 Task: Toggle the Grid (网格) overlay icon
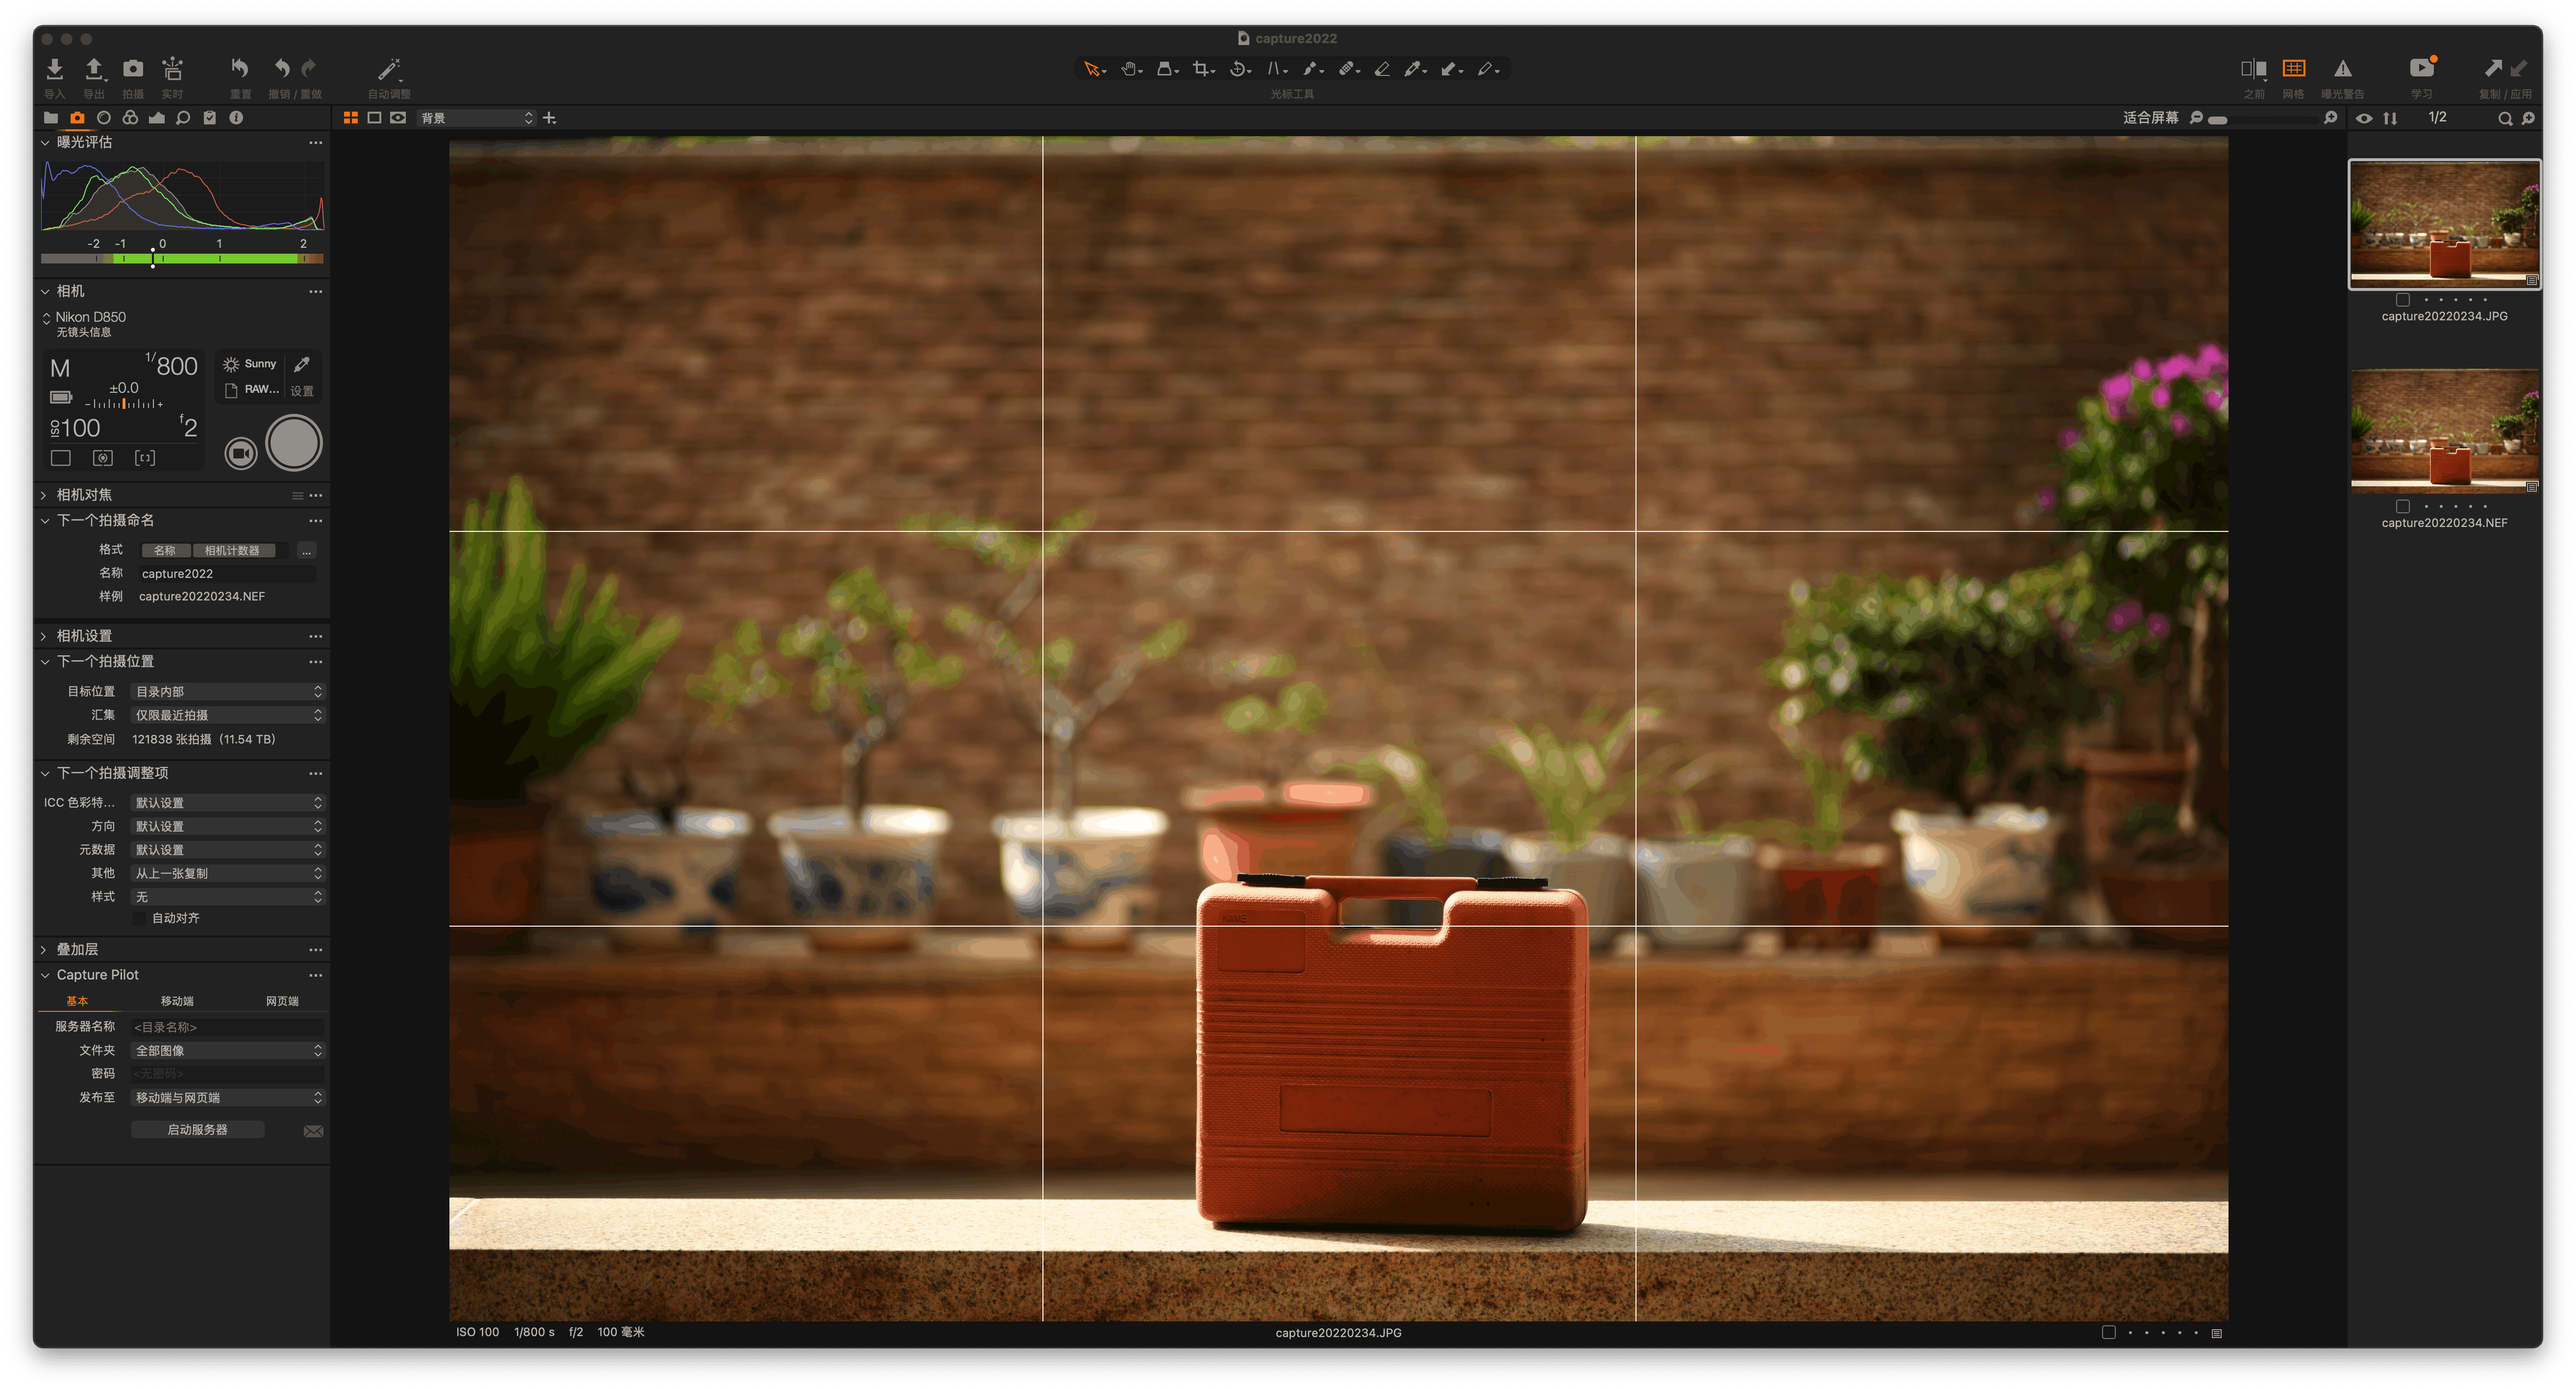coord(2293,69)
